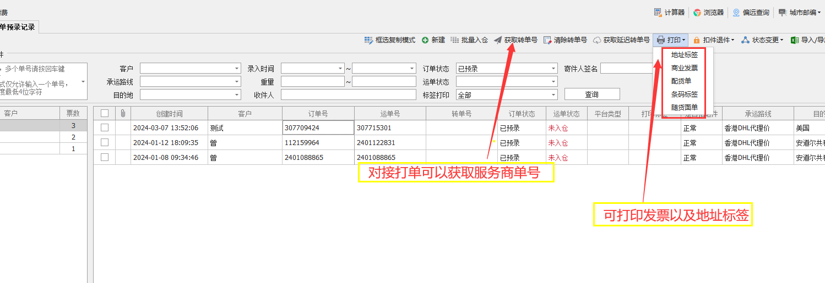Expand the 订单状态 dropdown showing 已预录

click(553, 69)
